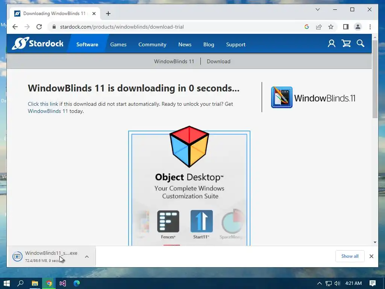Screen dimensions: 385x289
Task: Share this page icon
Action: point(319,27)
